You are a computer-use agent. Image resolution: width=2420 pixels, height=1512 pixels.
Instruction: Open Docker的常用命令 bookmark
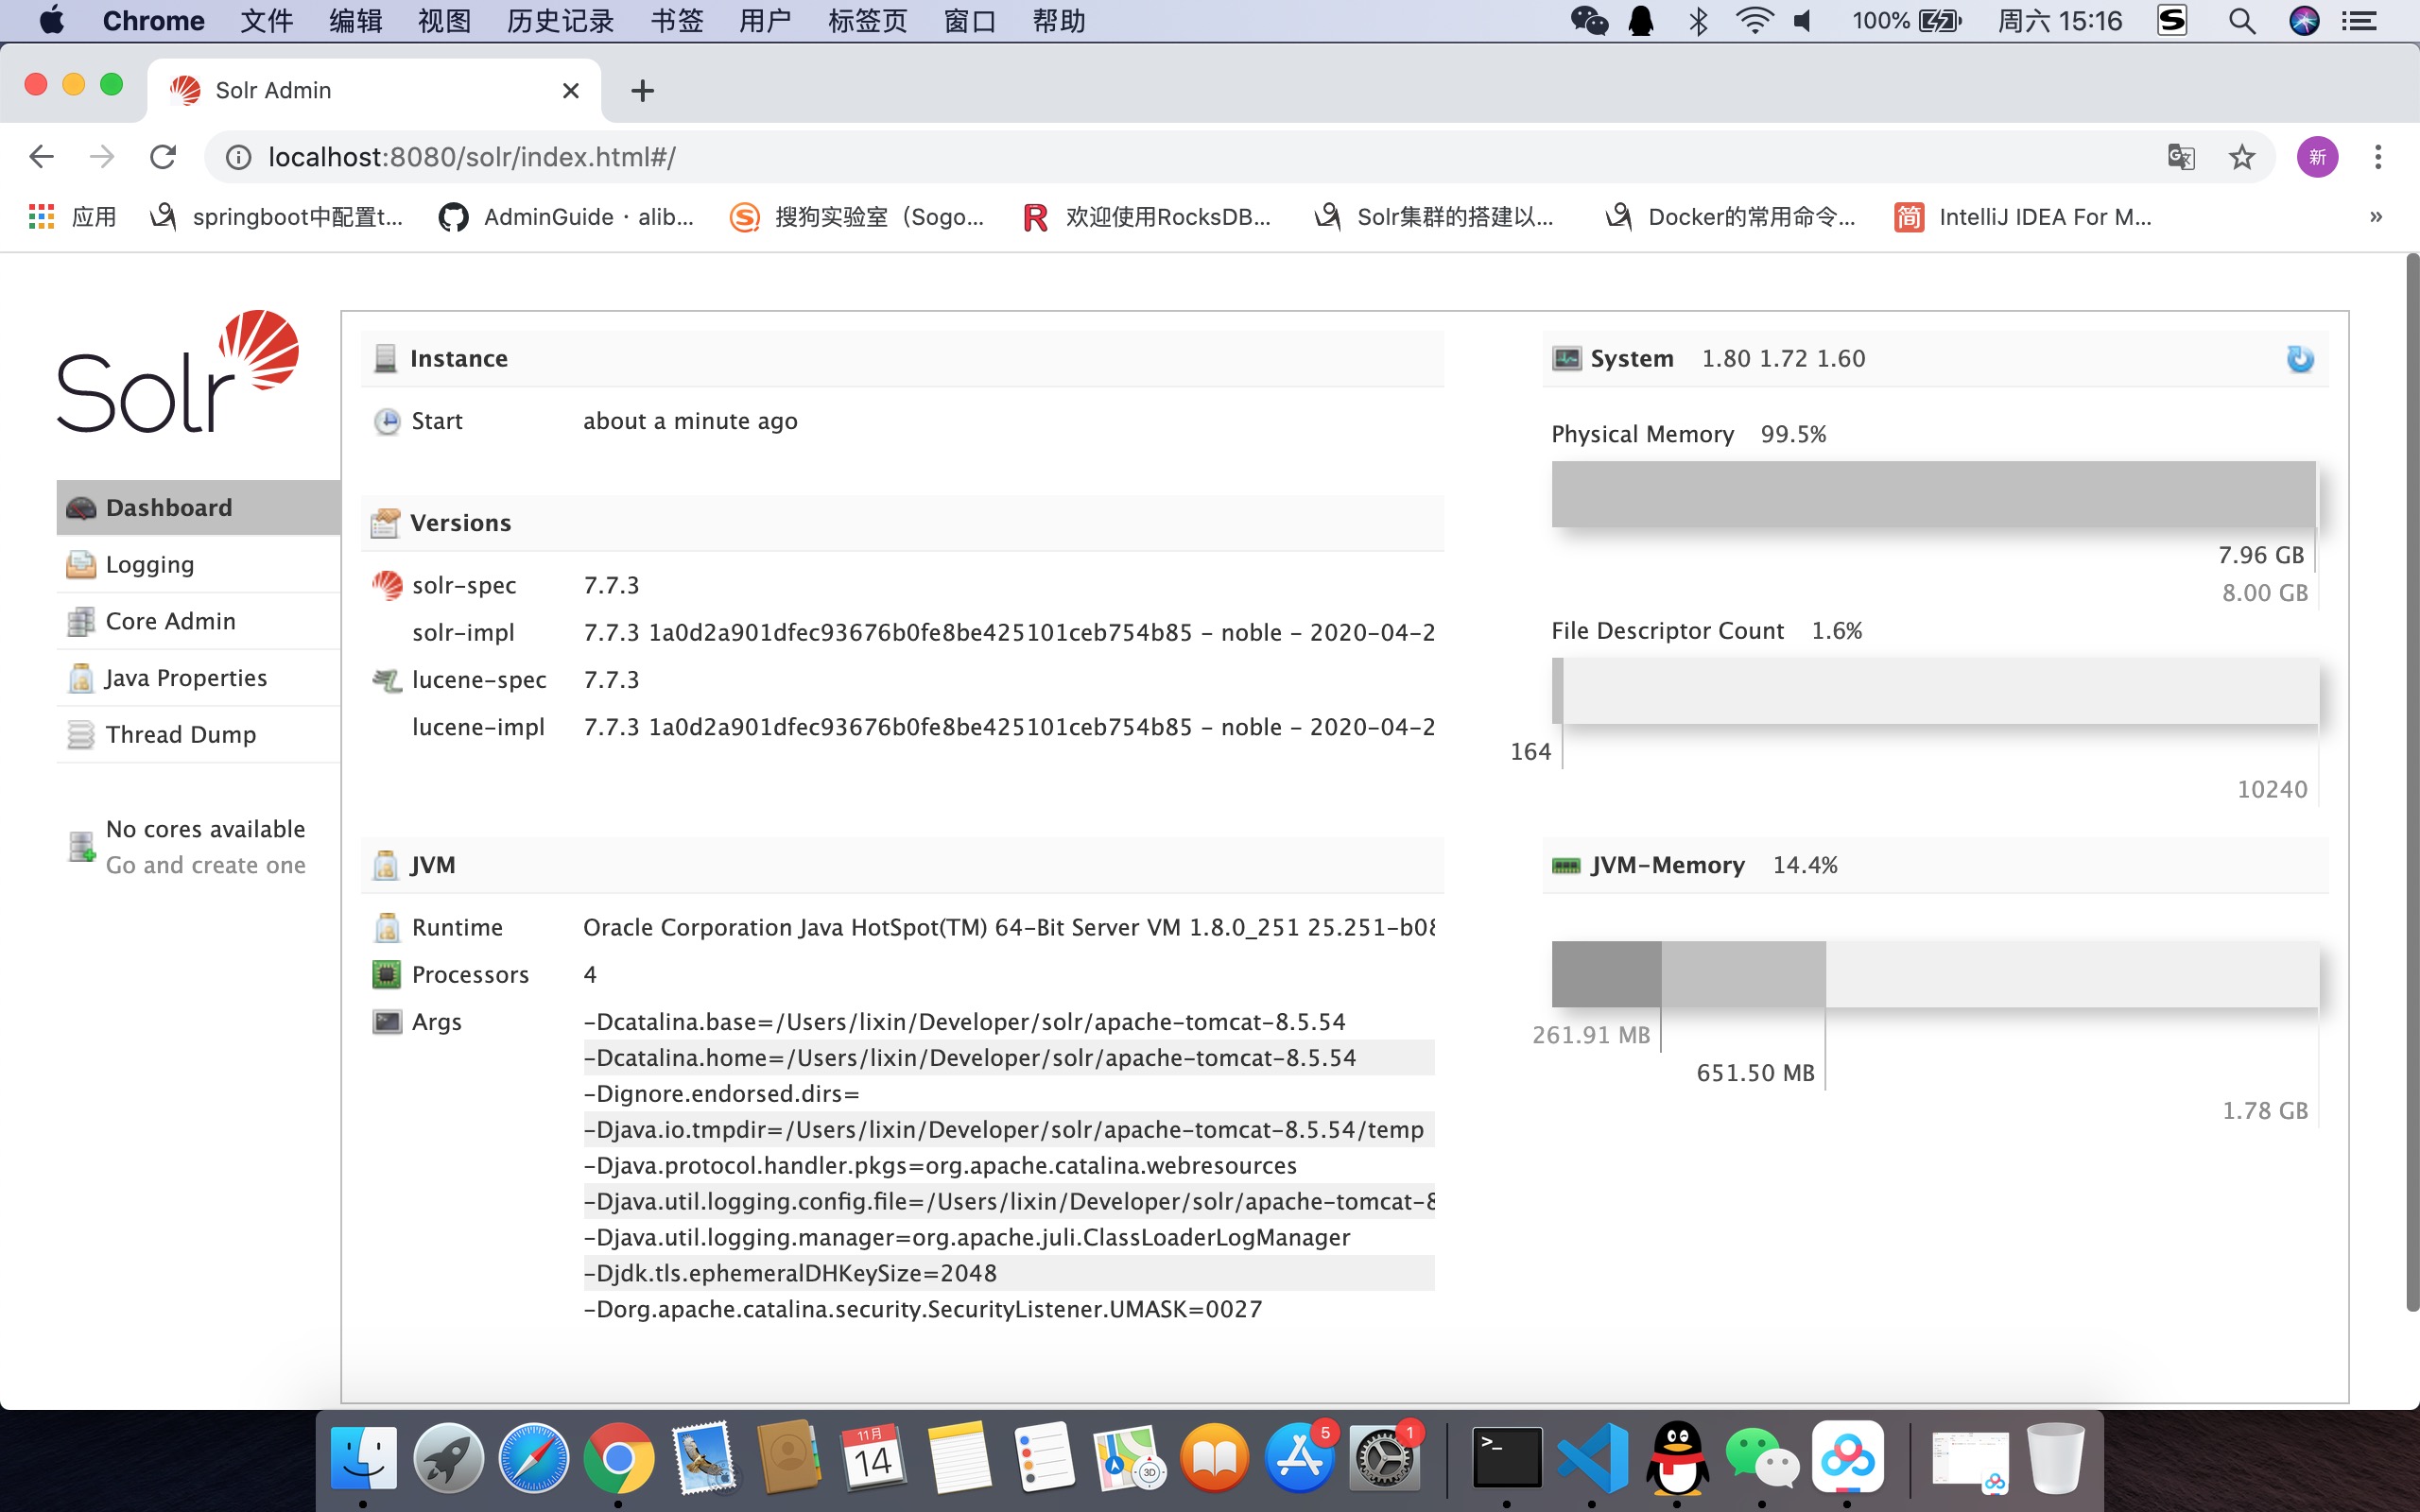tap(1730, 217)
